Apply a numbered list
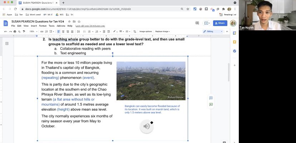This screenshot has width=296, height=143. point(97,31)
